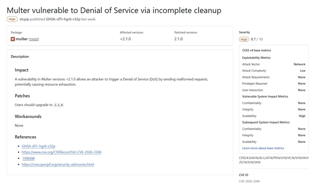Click the 8.7 / 10 severity score
Screen dimensions: 318x191
[257, 39]
